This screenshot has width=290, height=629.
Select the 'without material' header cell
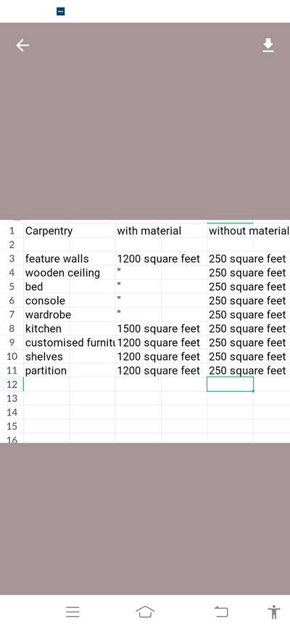249,231
